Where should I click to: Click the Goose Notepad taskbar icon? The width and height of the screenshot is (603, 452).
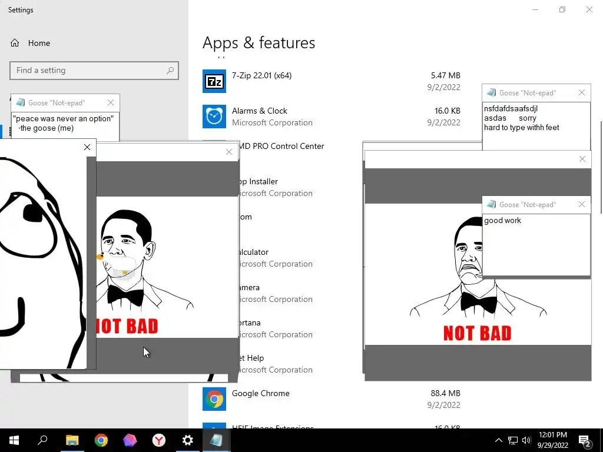point(216,440)
